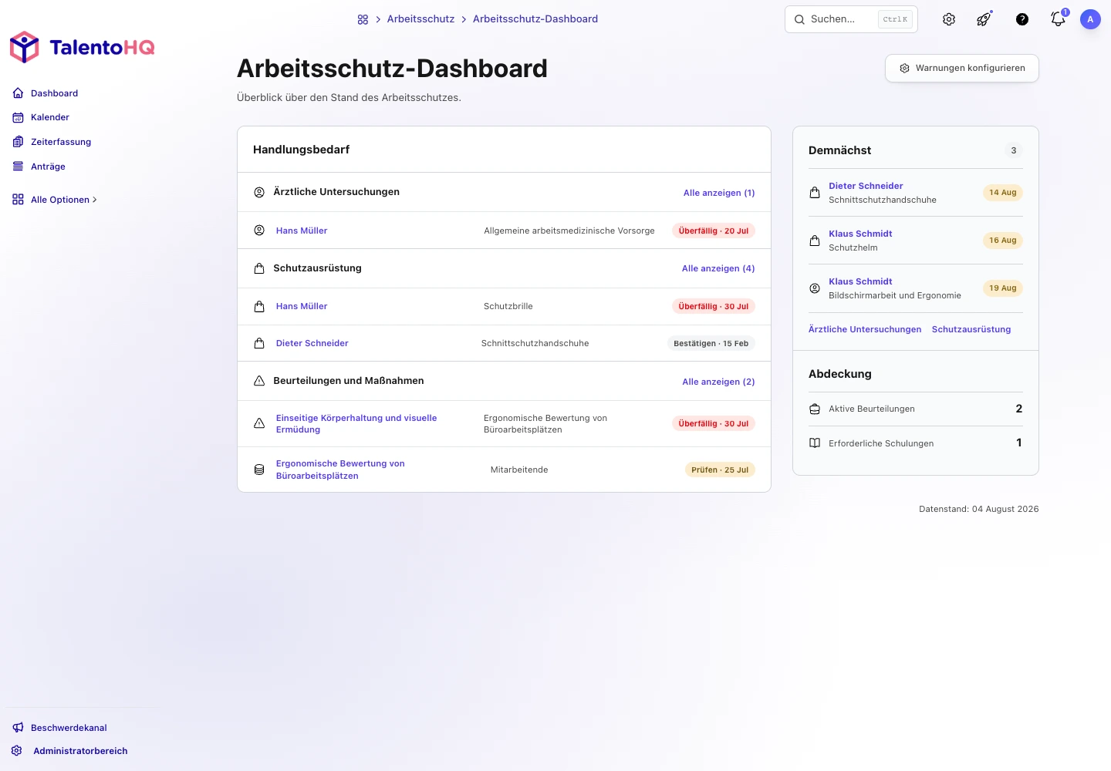Expand Alle Optionen chevron in sidebar

pos(95,200)
